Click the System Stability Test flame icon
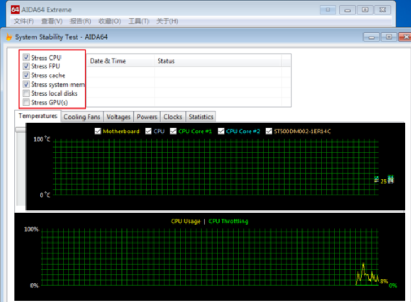The height and width of the screenshot is (302, 411). click(x=8, y=37)
